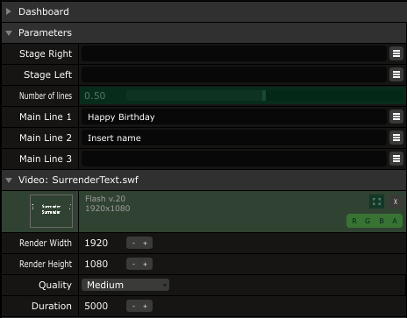Click the 1920x1080 resolution text
This screenshot has height=318, width=407.
pyautogui.click(x=108, y=208)
